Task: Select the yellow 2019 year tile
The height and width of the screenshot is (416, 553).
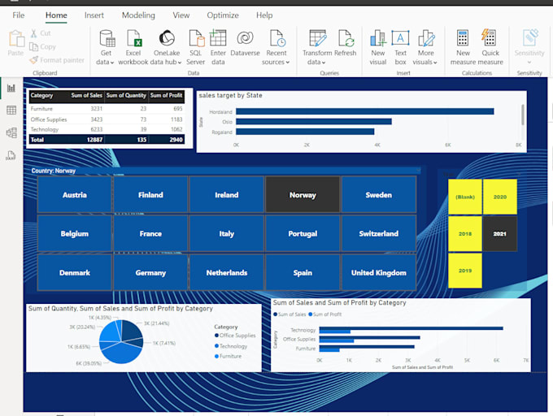Action: (x=465, y=271)
